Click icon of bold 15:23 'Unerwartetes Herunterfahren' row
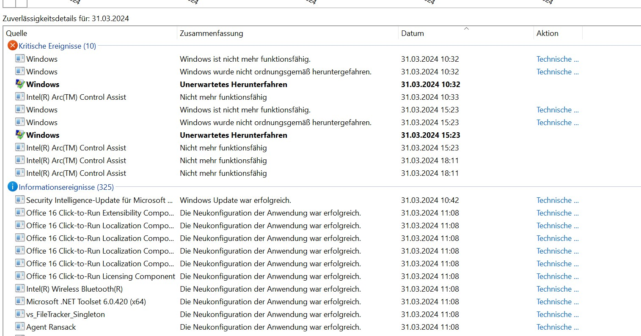641x336 pixels. tap(20, 134)
